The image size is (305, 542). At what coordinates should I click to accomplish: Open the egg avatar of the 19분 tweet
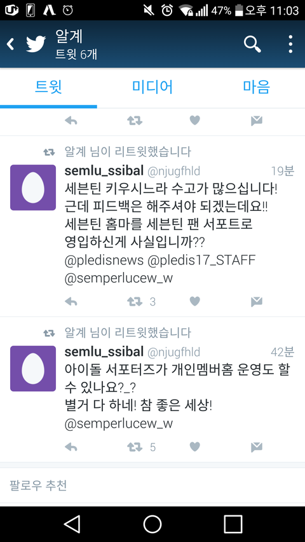pos(33,187)
